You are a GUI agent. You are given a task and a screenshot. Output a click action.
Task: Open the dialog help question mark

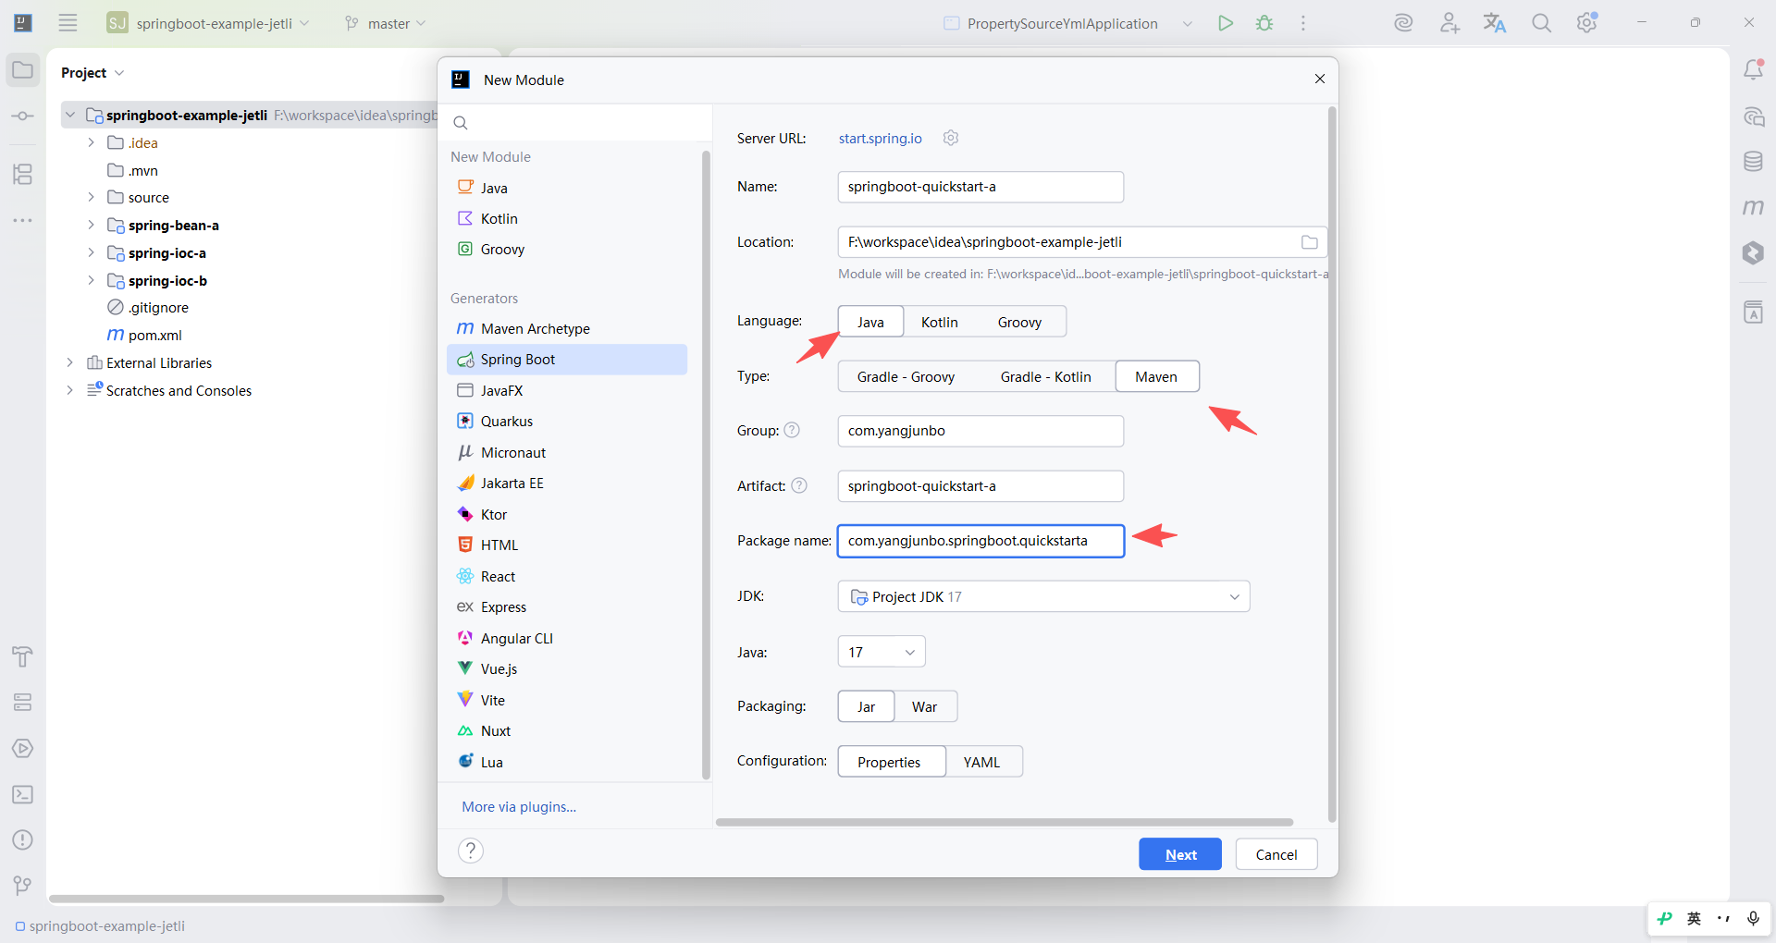click(471, 851)
